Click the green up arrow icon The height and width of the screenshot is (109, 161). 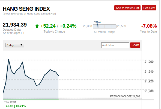coord(37,26)
